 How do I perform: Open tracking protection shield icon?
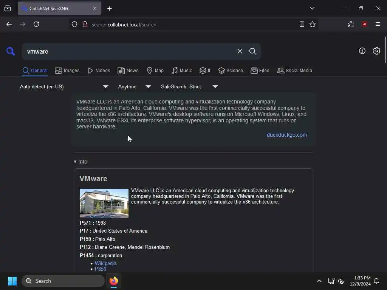click(x=74, y=25)
